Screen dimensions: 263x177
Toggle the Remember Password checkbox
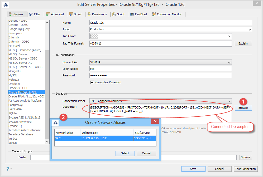92,82
